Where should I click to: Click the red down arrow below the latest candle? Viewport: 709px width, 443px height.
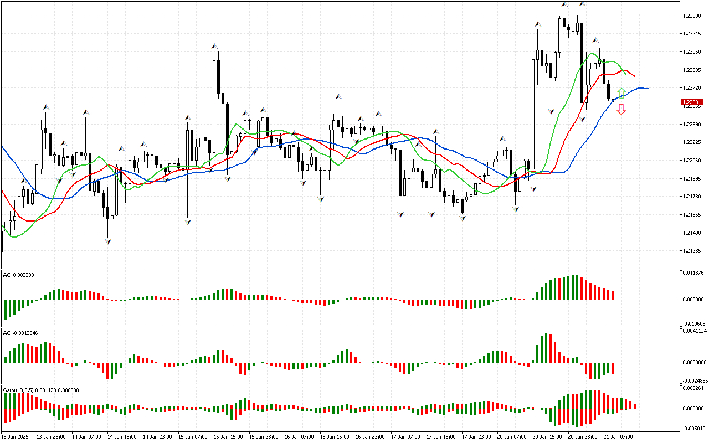pos(621,110)
